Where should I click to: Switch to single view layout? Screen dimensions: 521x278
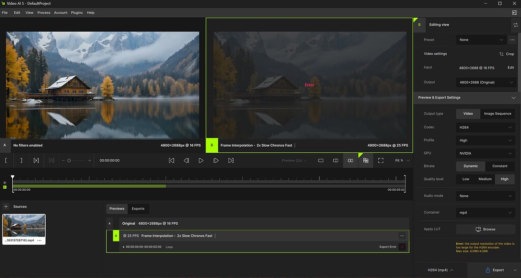click(321, 160)
